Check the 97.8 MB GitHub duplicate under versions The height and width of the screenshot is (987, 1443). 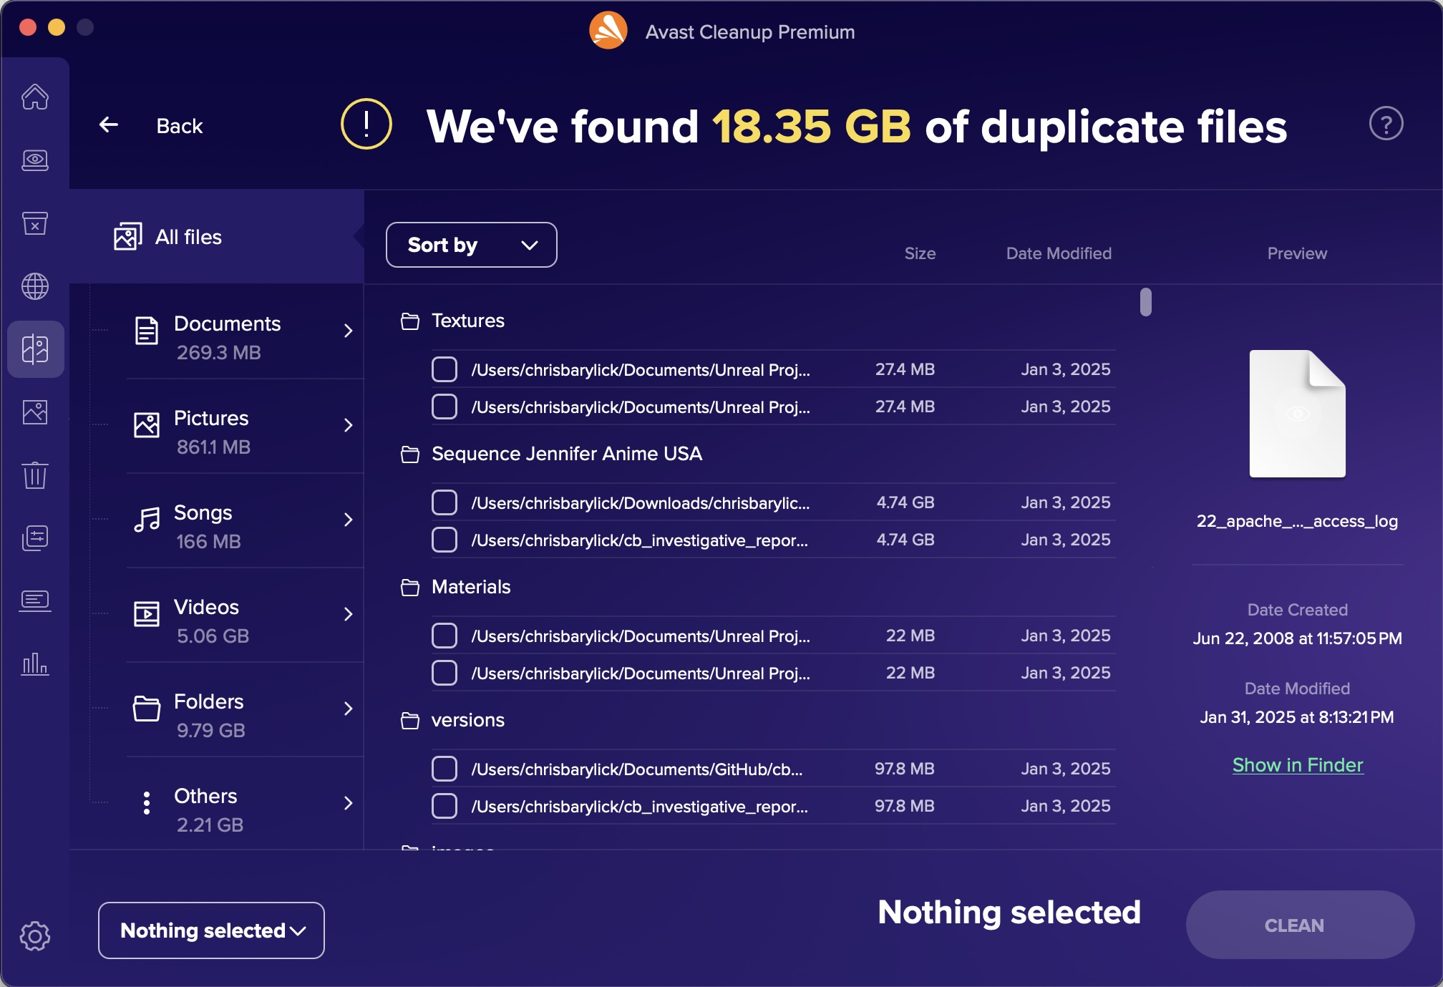coord(444,768)
